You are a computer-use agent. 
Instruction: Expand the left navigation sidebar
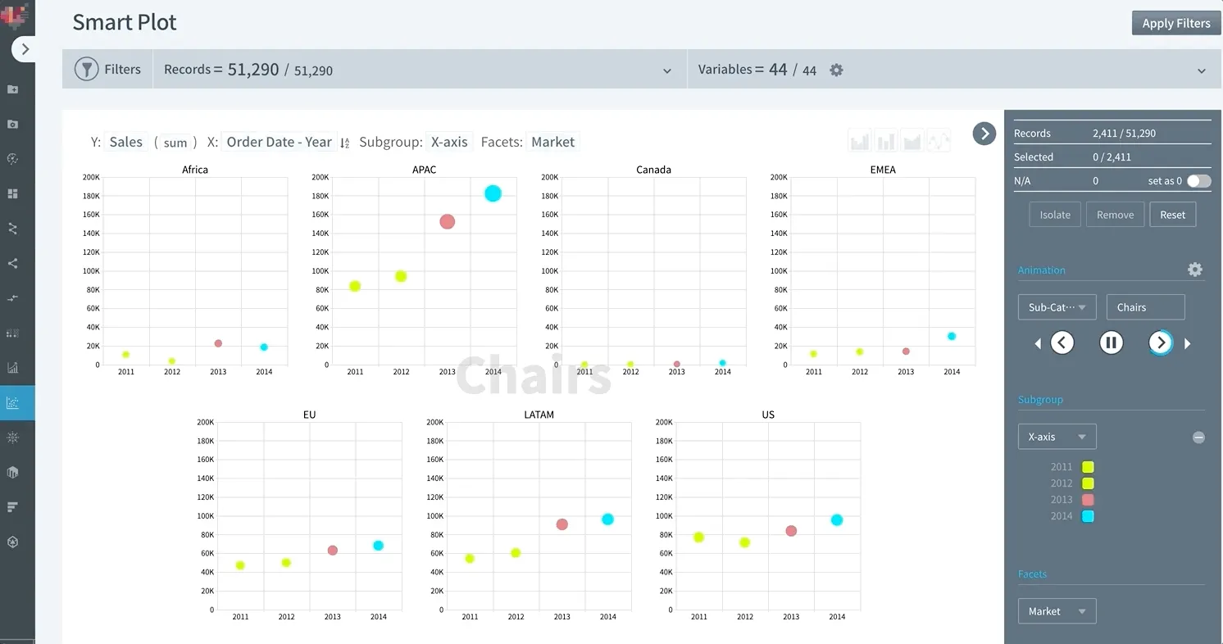tap(25, 49)
